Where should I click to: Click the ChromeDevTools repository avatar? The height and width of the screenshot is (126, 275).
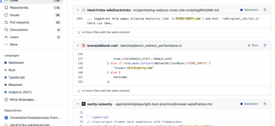tap(6, 118)
